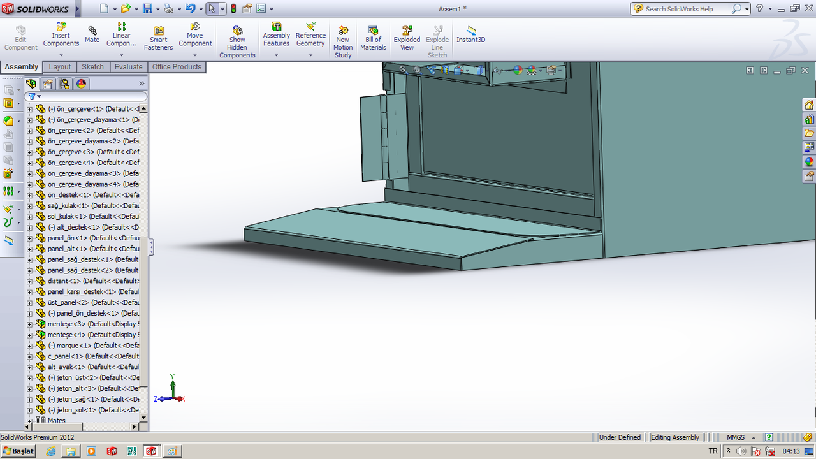Expand the sağ_kulak<1> tree node

29,206
